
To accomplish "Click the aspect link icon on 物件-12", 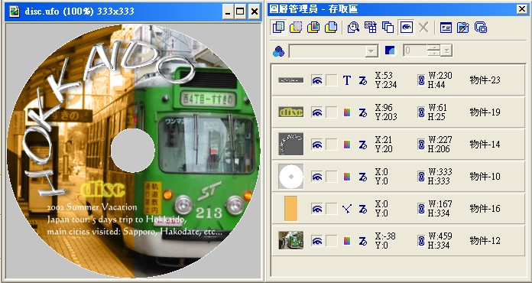I will click(x=421, y=240).
